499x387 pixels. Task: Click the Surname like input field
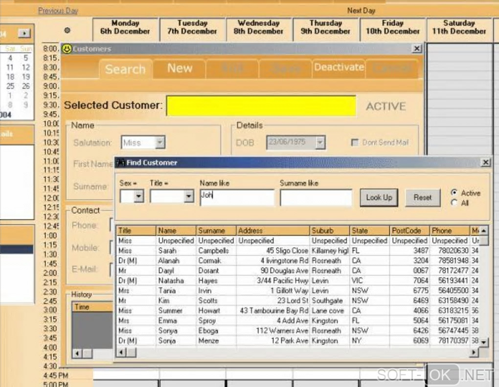[316, 198]
